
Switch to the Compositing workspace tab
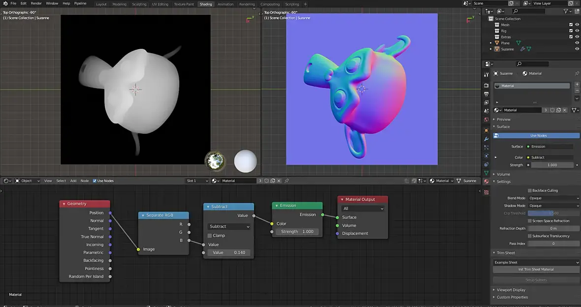270,4
